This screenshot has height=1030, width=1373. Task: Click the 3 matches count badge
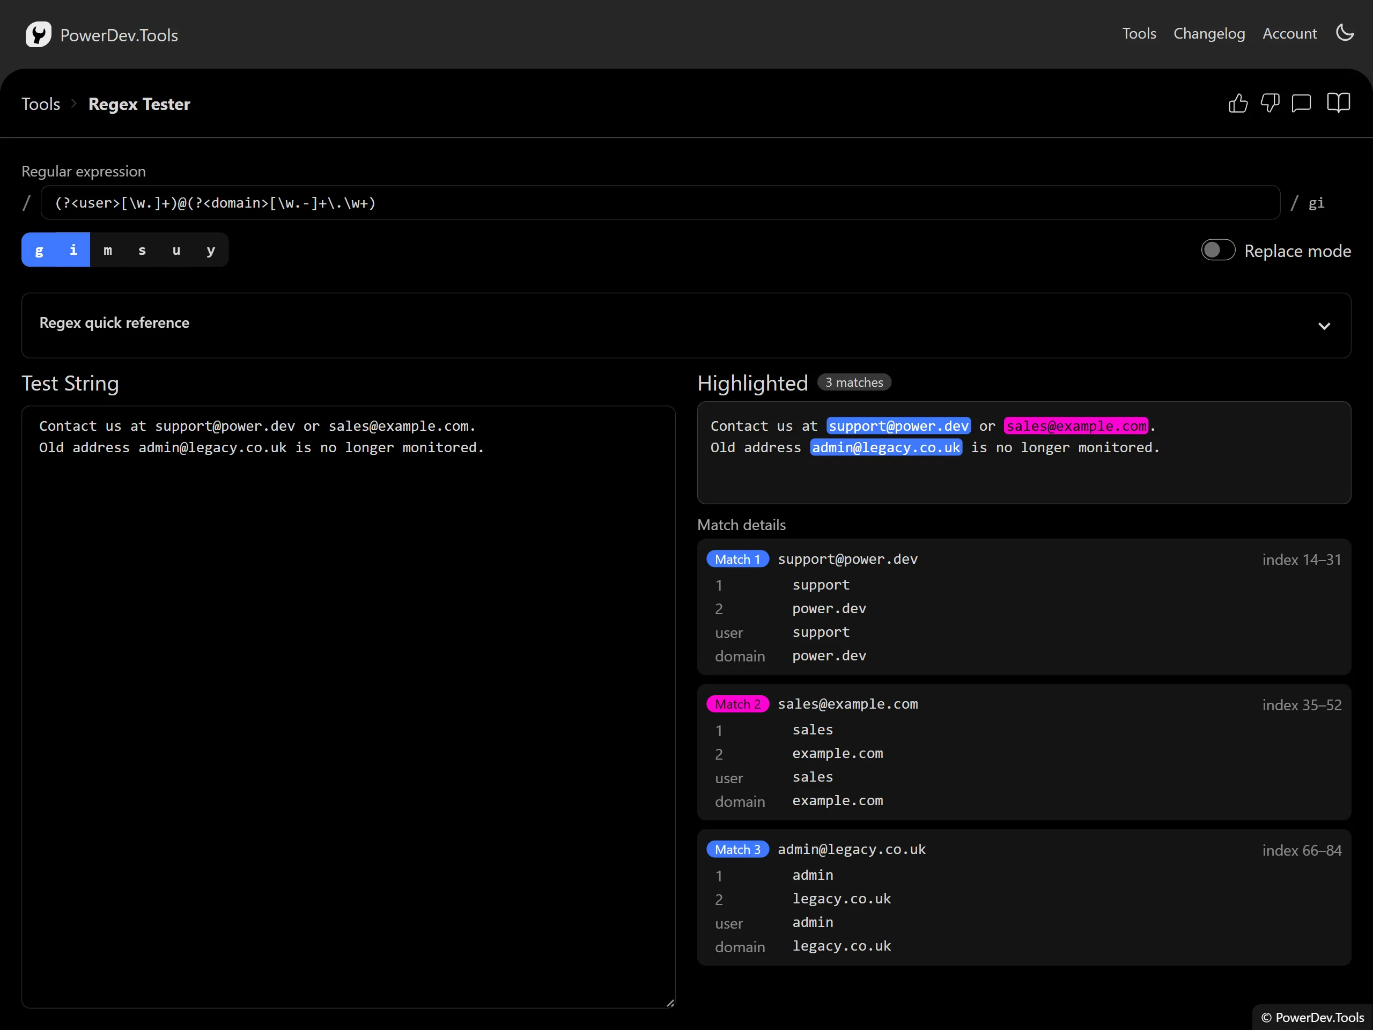tap(854, 382)
